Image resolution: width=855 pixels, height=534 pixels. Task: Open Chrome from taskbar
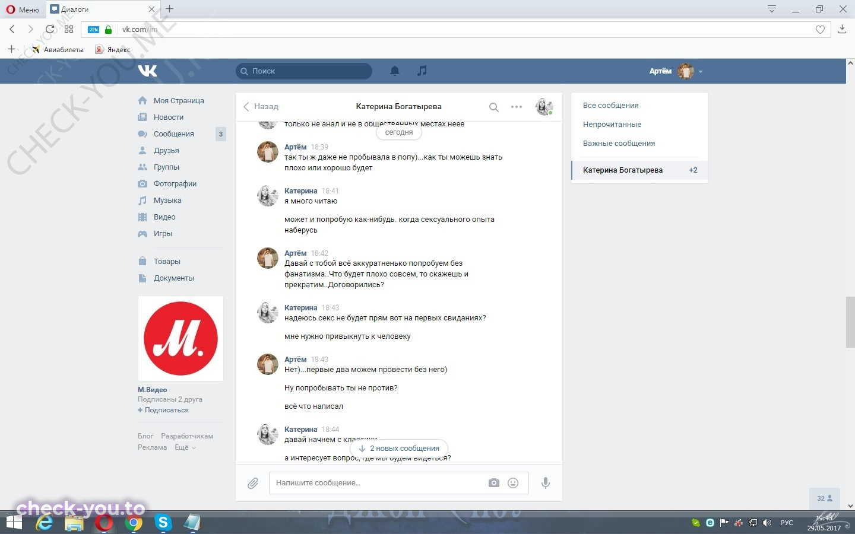[x=134, y=523]
